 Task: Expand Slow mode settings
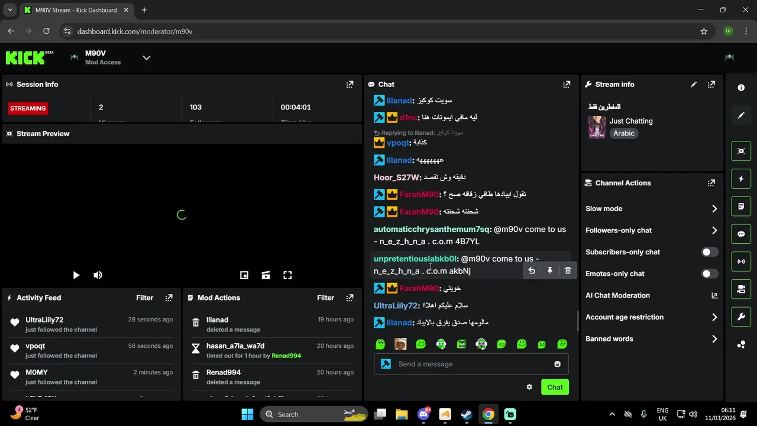click(x=651, y=209)
